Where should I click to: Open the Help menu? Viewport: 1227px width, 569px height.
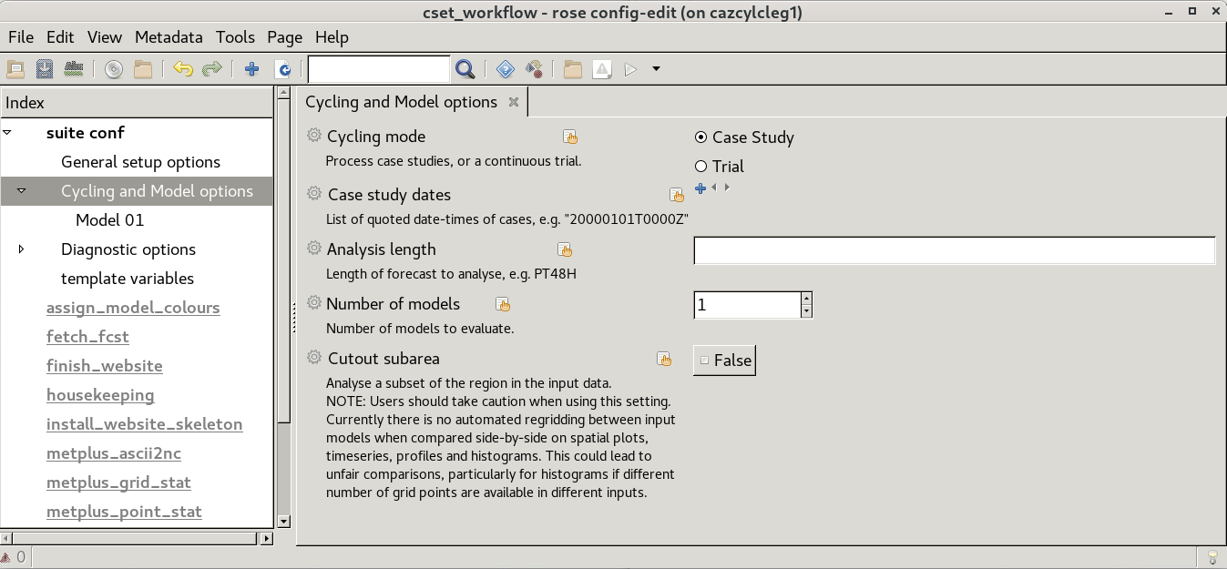click(x=332, y=37)
